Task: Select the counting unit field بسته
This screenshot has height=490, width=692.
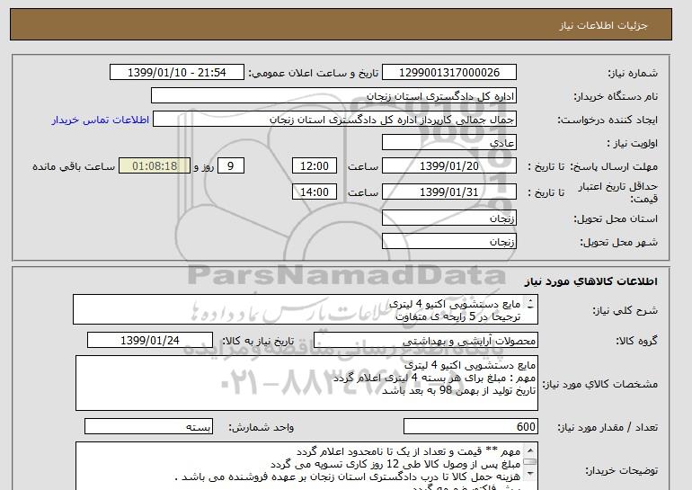Action: click(x=148, y=426)
